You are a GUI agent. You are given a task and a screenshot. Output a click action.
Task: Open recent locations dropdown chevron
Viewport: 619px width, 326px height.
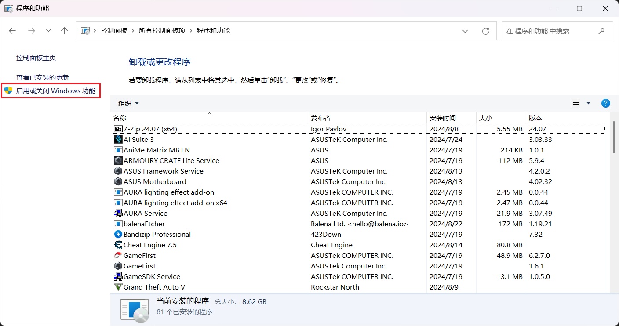click(x=48, y=31)
